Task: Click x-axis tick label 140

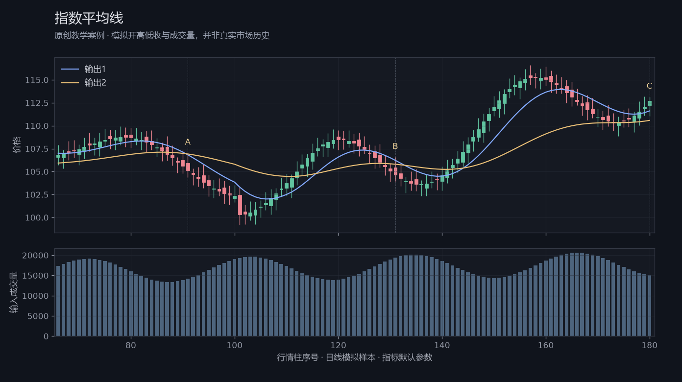Action: (442, 344)
